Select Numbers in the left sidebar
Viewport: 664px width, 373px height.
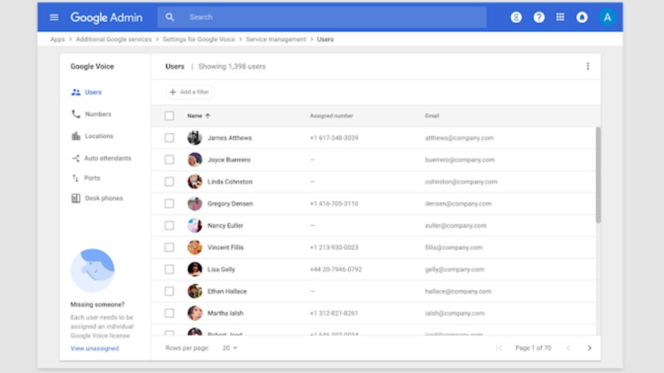tap(98, 114)
